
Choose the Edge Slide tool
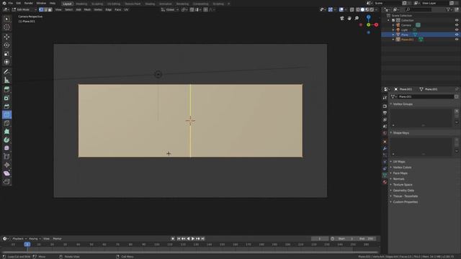click(x=6, y=157)
